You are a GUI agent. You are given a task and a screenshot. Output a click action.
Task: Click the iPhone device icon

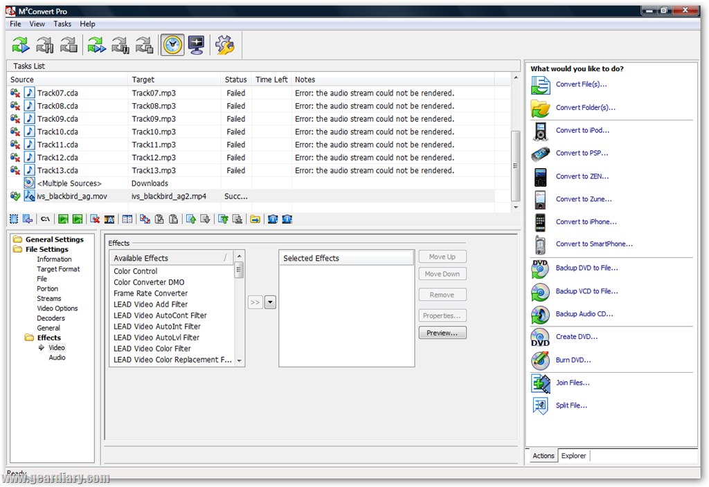tap(540, 222)
